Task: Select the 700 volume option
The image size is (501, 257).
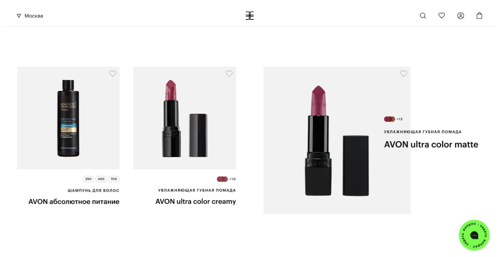Action: pos(114,179)
